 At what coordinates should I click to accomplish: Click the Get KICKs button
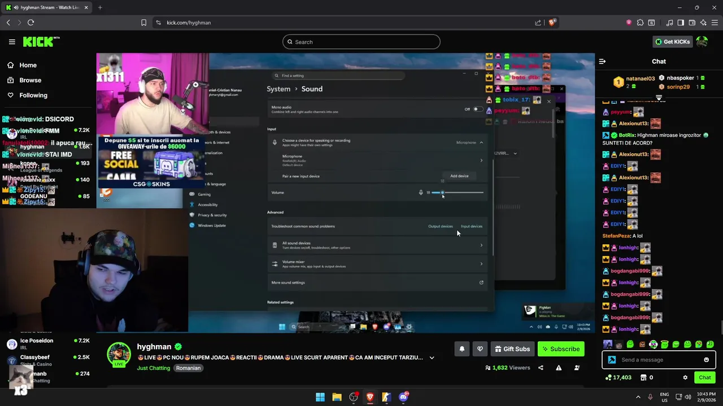click(x=672, y=42)
